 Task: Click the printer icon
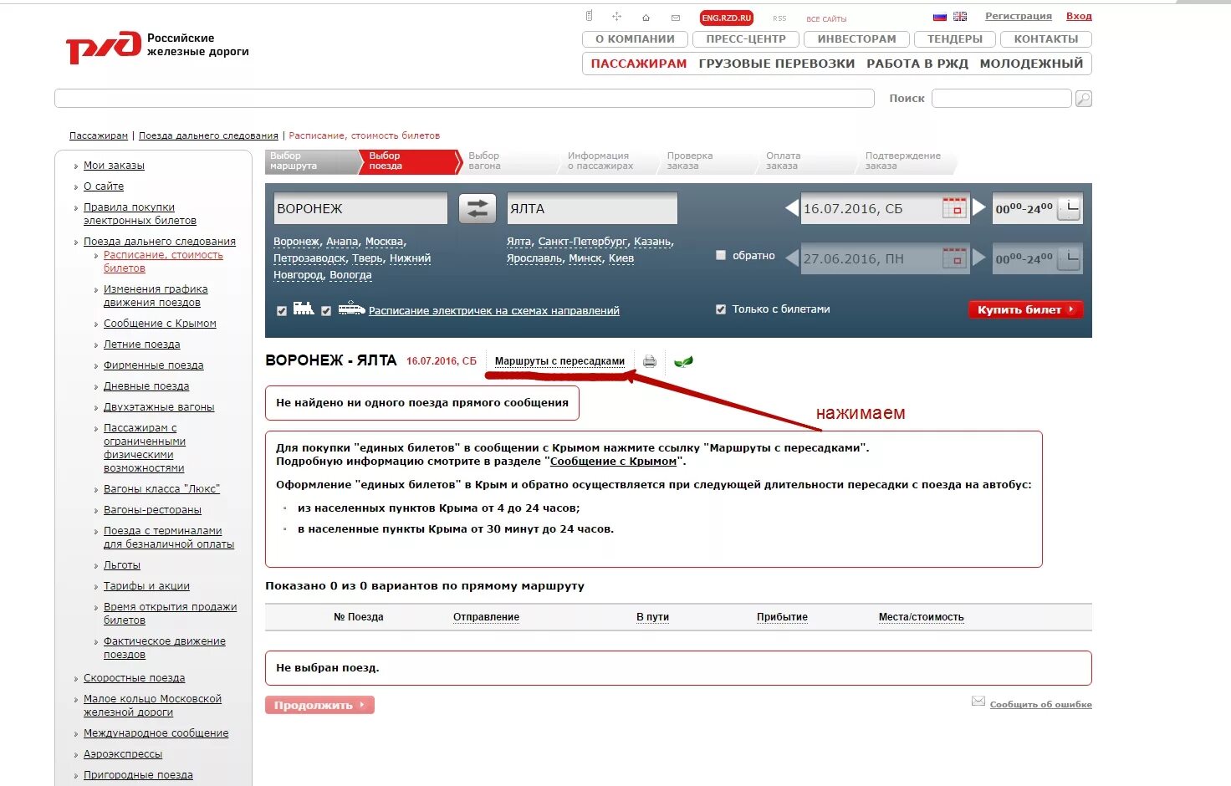[650, 361]
